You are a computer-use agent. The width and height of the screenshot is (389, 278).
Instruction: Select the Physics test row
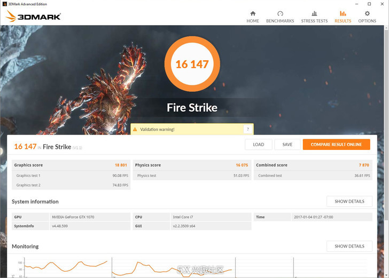click(x=192, y=176)
